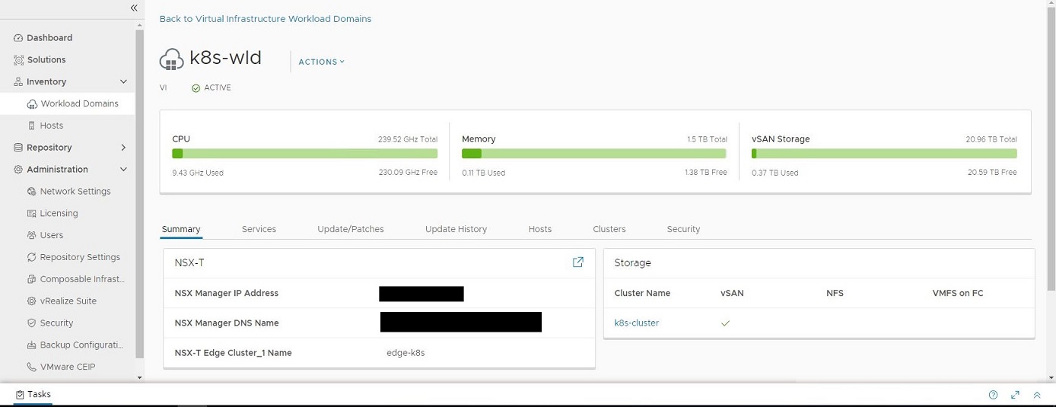Screen dimensions: 1056x407
Task: Click the Network Settings icon
Action: pyautogui.click(x=32, y=192)
